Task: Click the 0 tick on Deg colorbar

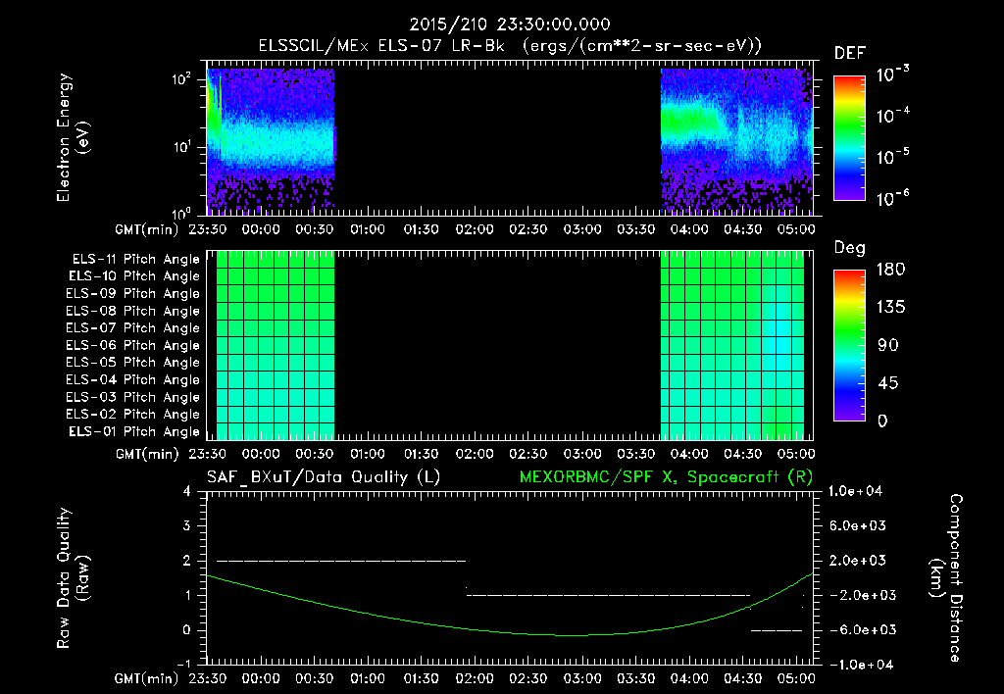Action: pyautogui.click(x=882, y=421)
